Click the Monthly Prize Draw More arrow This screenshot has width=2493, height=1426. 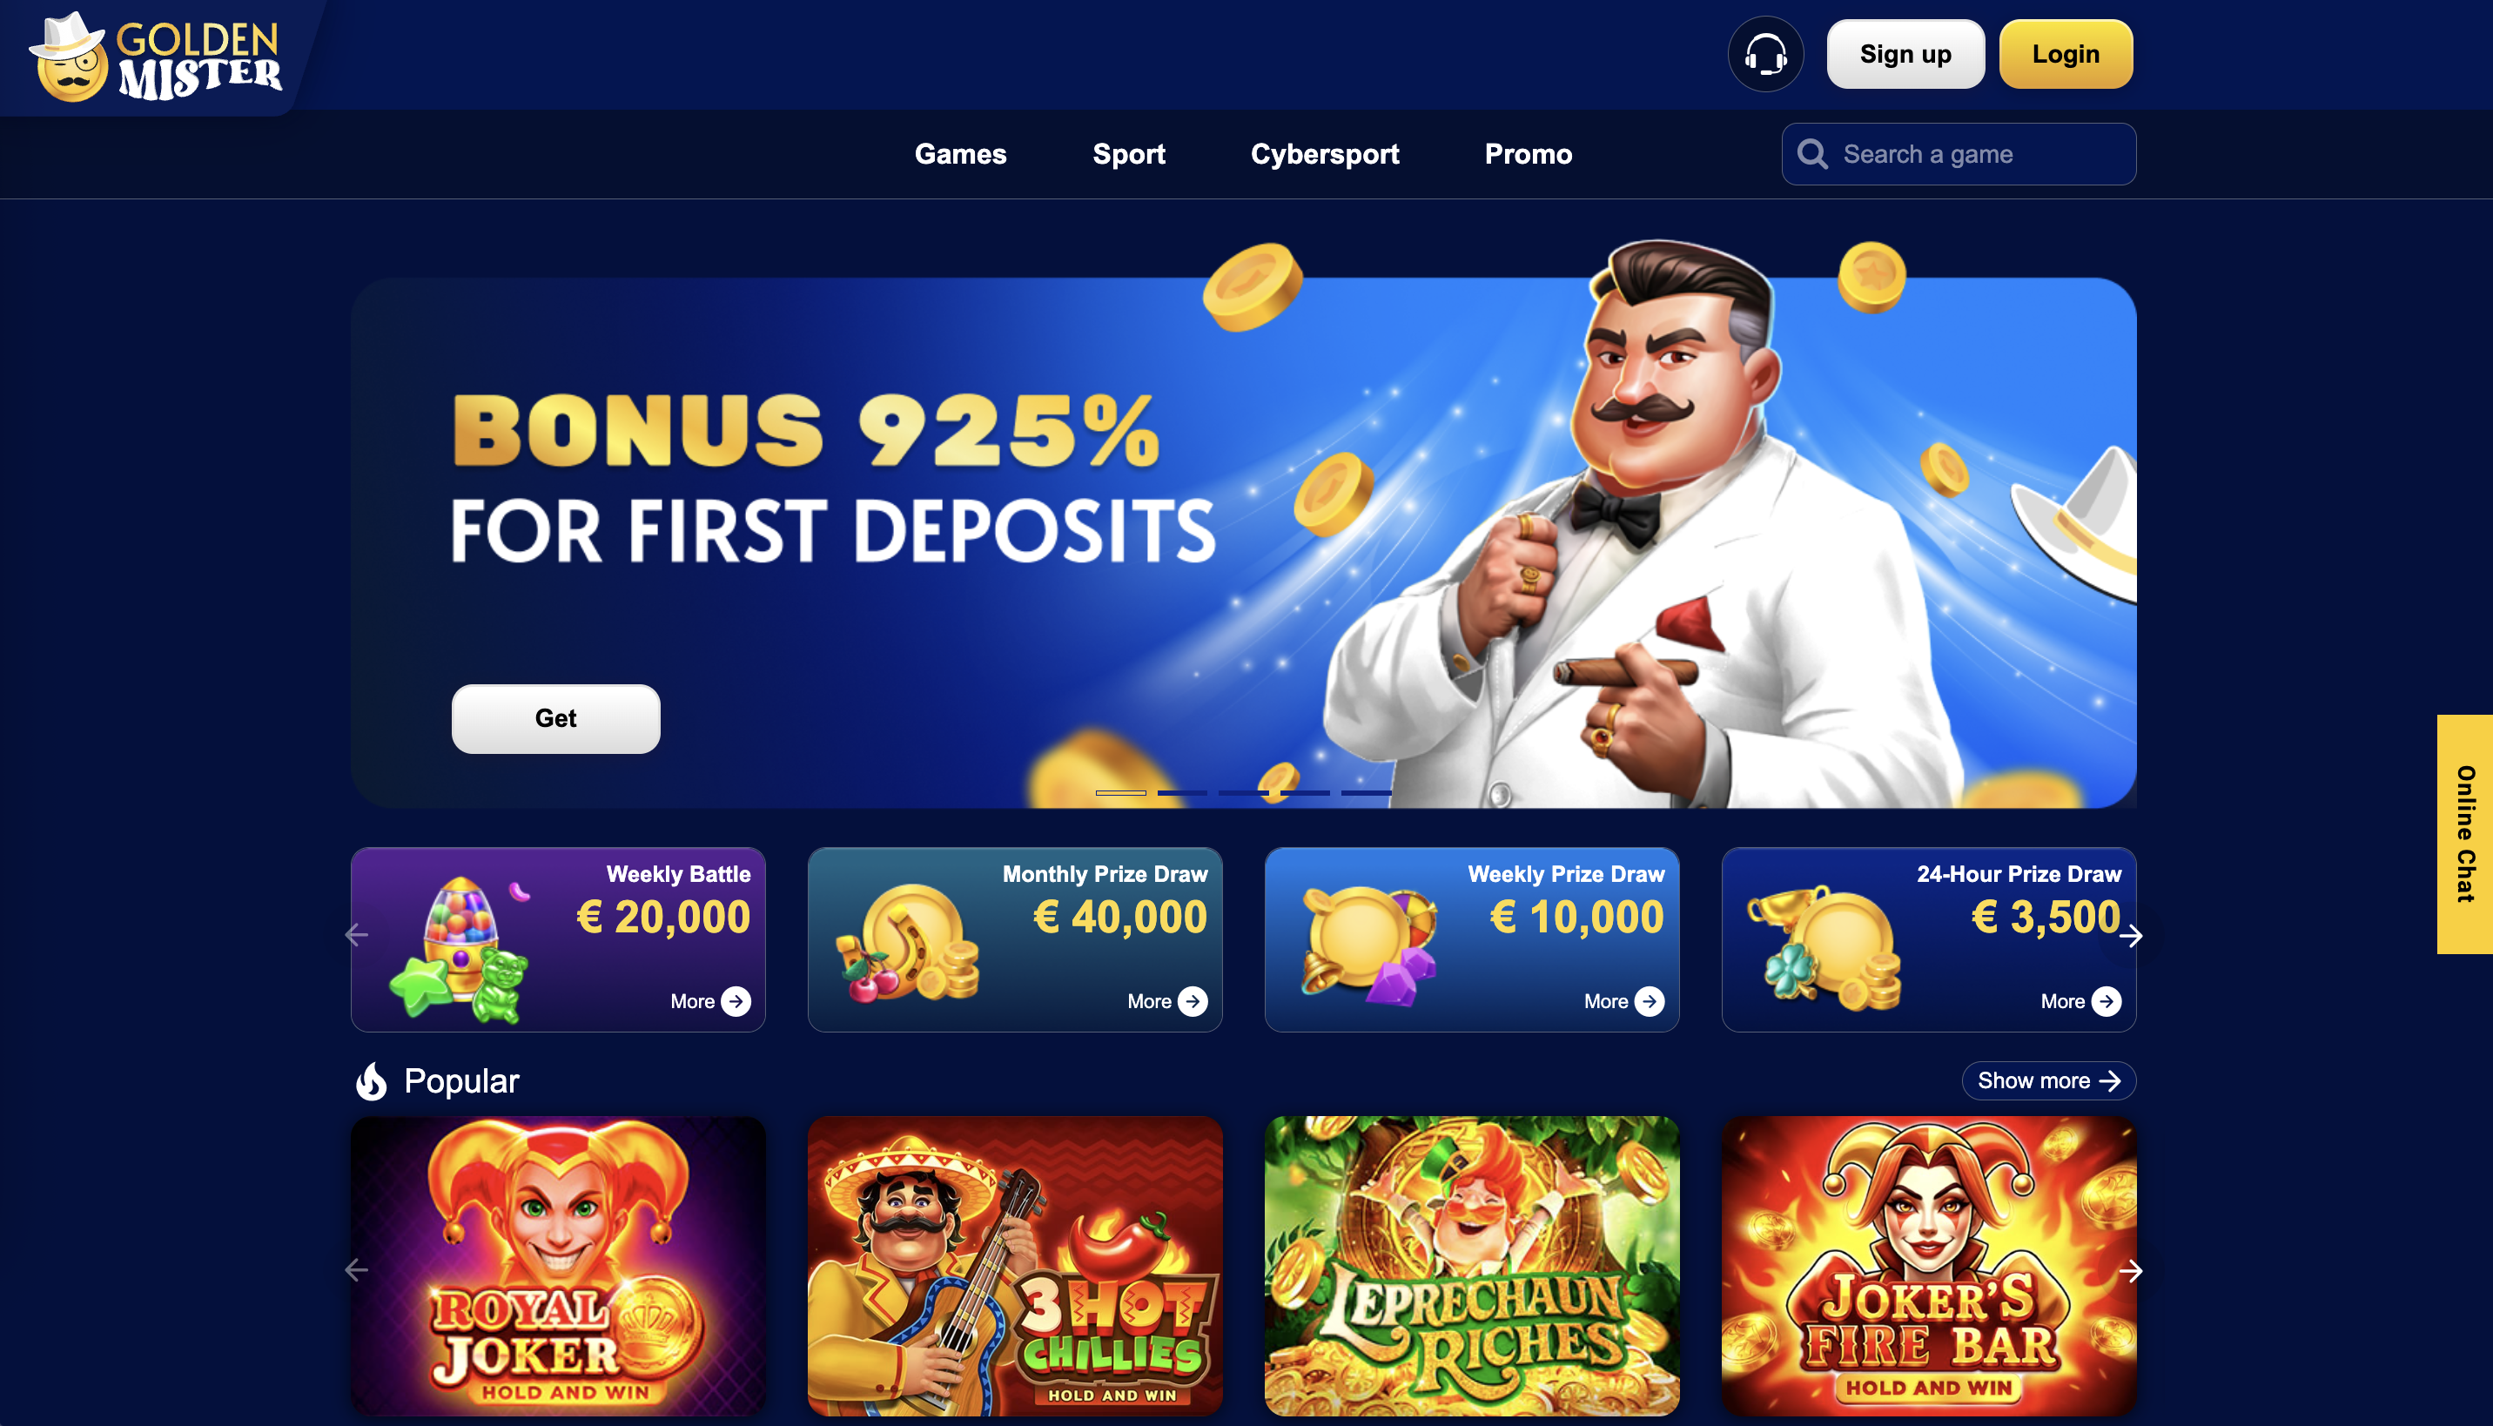coord(1193,1001)
